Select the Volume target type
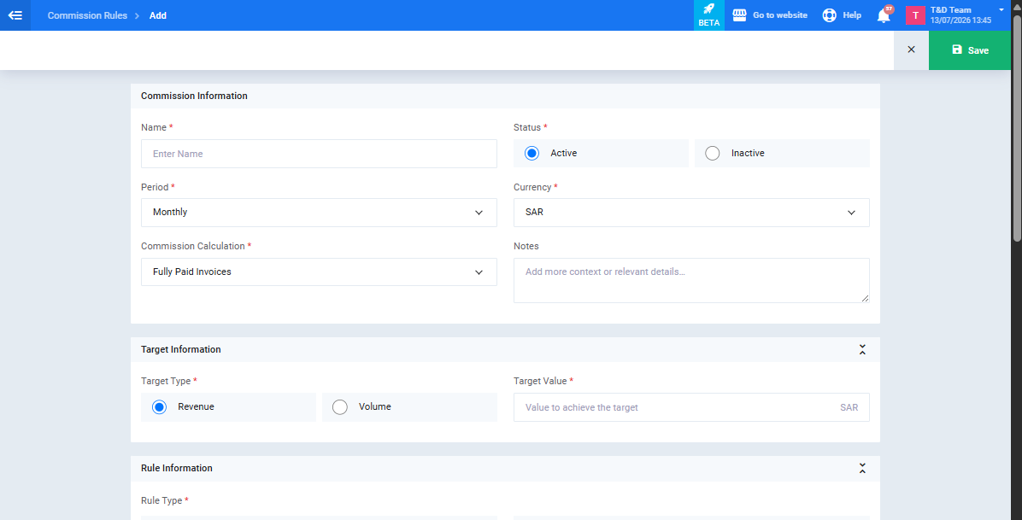The image size is (1022, 520). click(x=339, y=407)
